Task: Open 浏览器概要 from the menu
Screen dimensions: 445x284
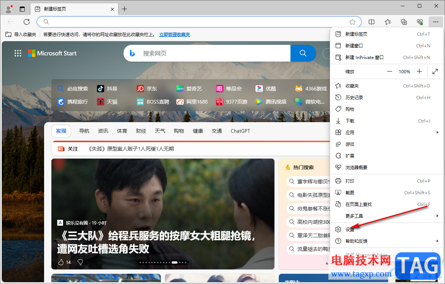Action: [x=387, y=167]
